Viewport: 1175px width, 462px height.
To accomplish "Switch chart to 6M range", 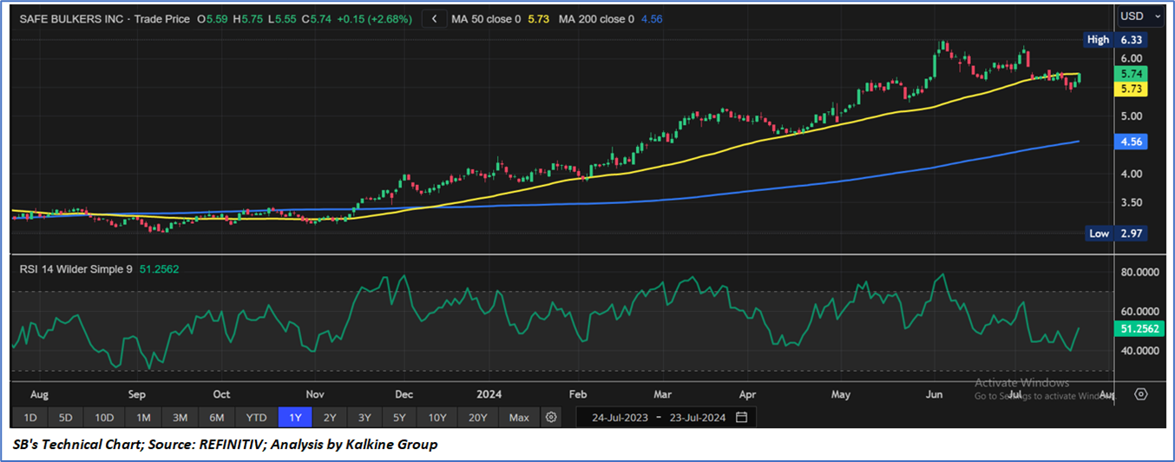I will coord(218,418).
